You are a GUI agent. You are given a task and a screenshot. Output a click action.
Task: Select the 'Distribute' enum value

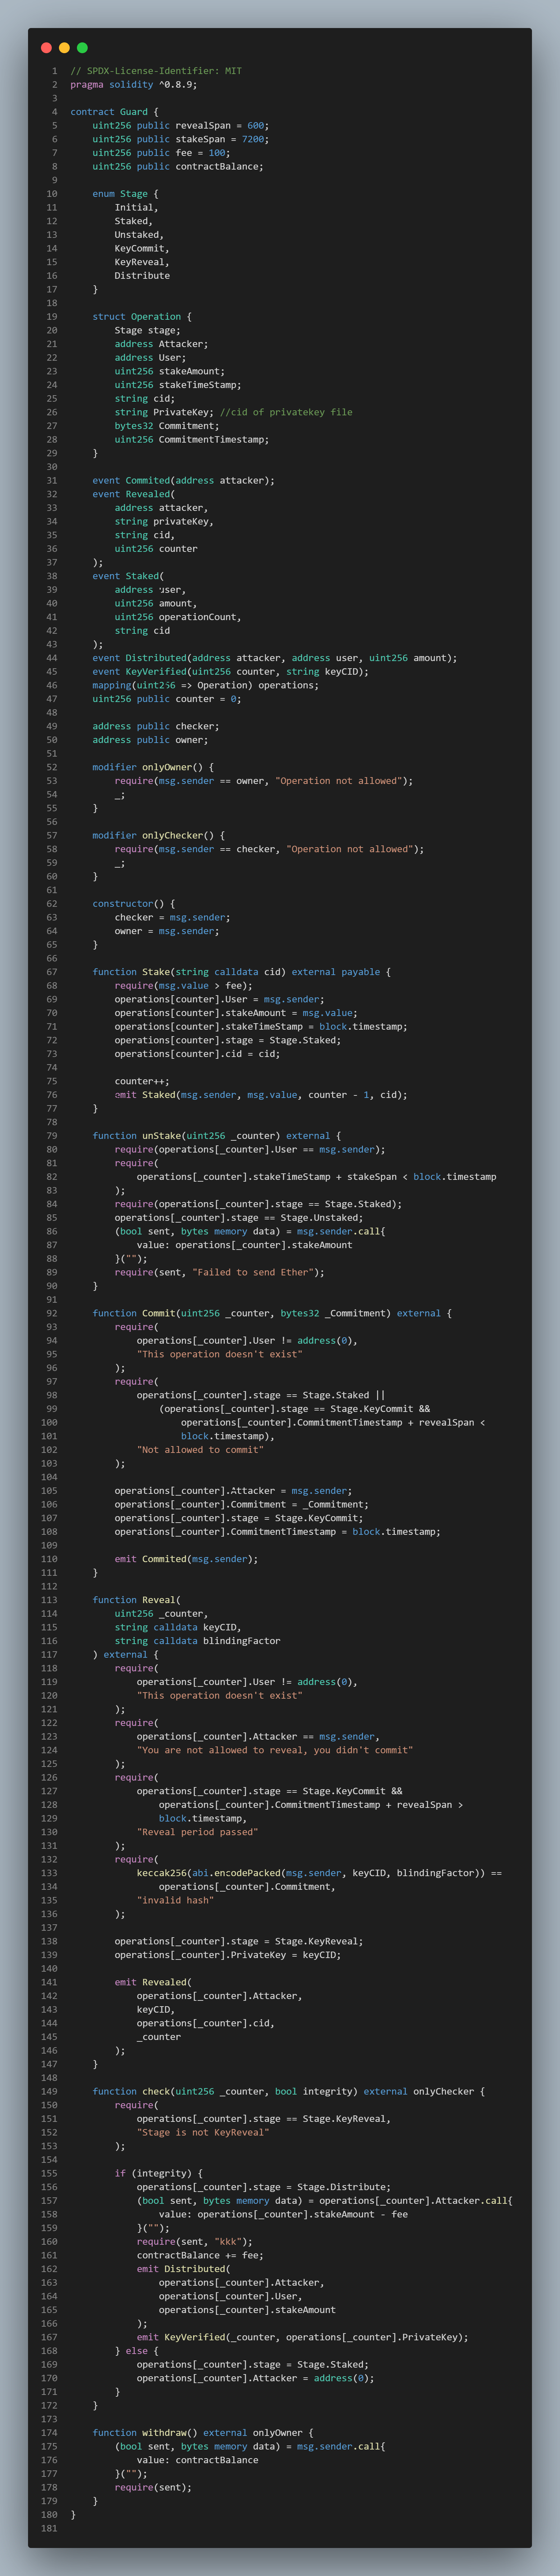(142, 276)
